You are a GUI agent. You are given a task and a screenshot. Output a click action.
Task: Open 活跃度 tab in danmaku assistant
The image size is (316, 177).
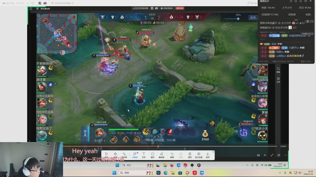292,15
